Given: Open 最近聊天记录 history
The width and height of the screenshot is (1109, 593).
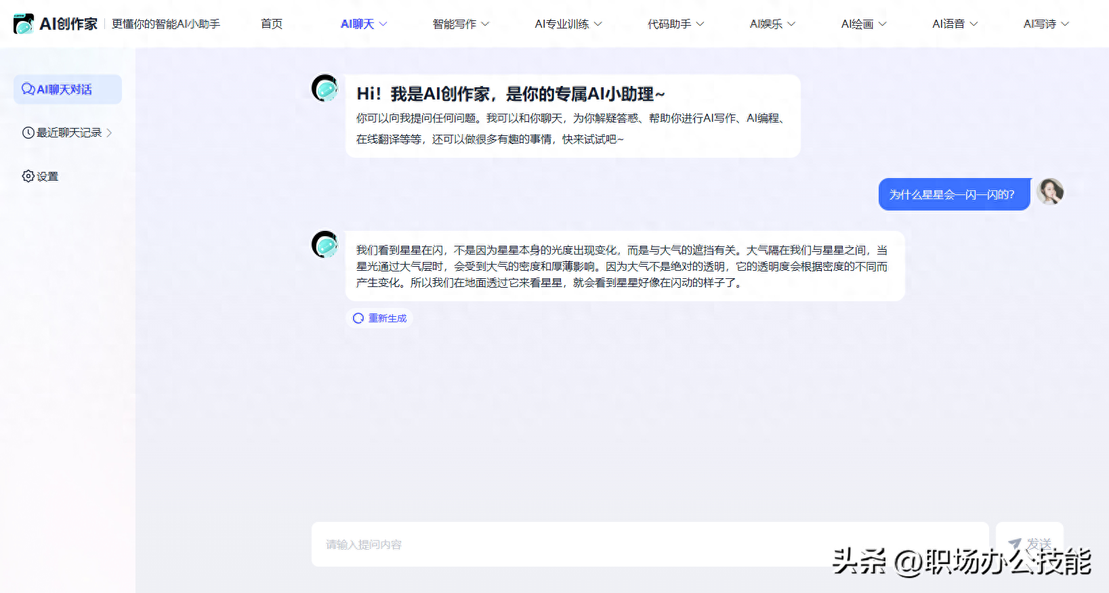Looking at the screenshot, I should pyautogui.click(x=68, y=133).
